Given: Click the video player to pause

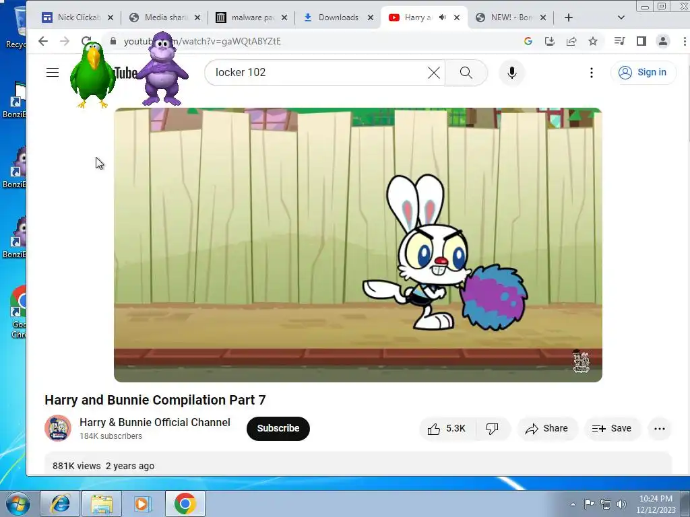Looking at the screenshot, I should (x=358, y=244).
